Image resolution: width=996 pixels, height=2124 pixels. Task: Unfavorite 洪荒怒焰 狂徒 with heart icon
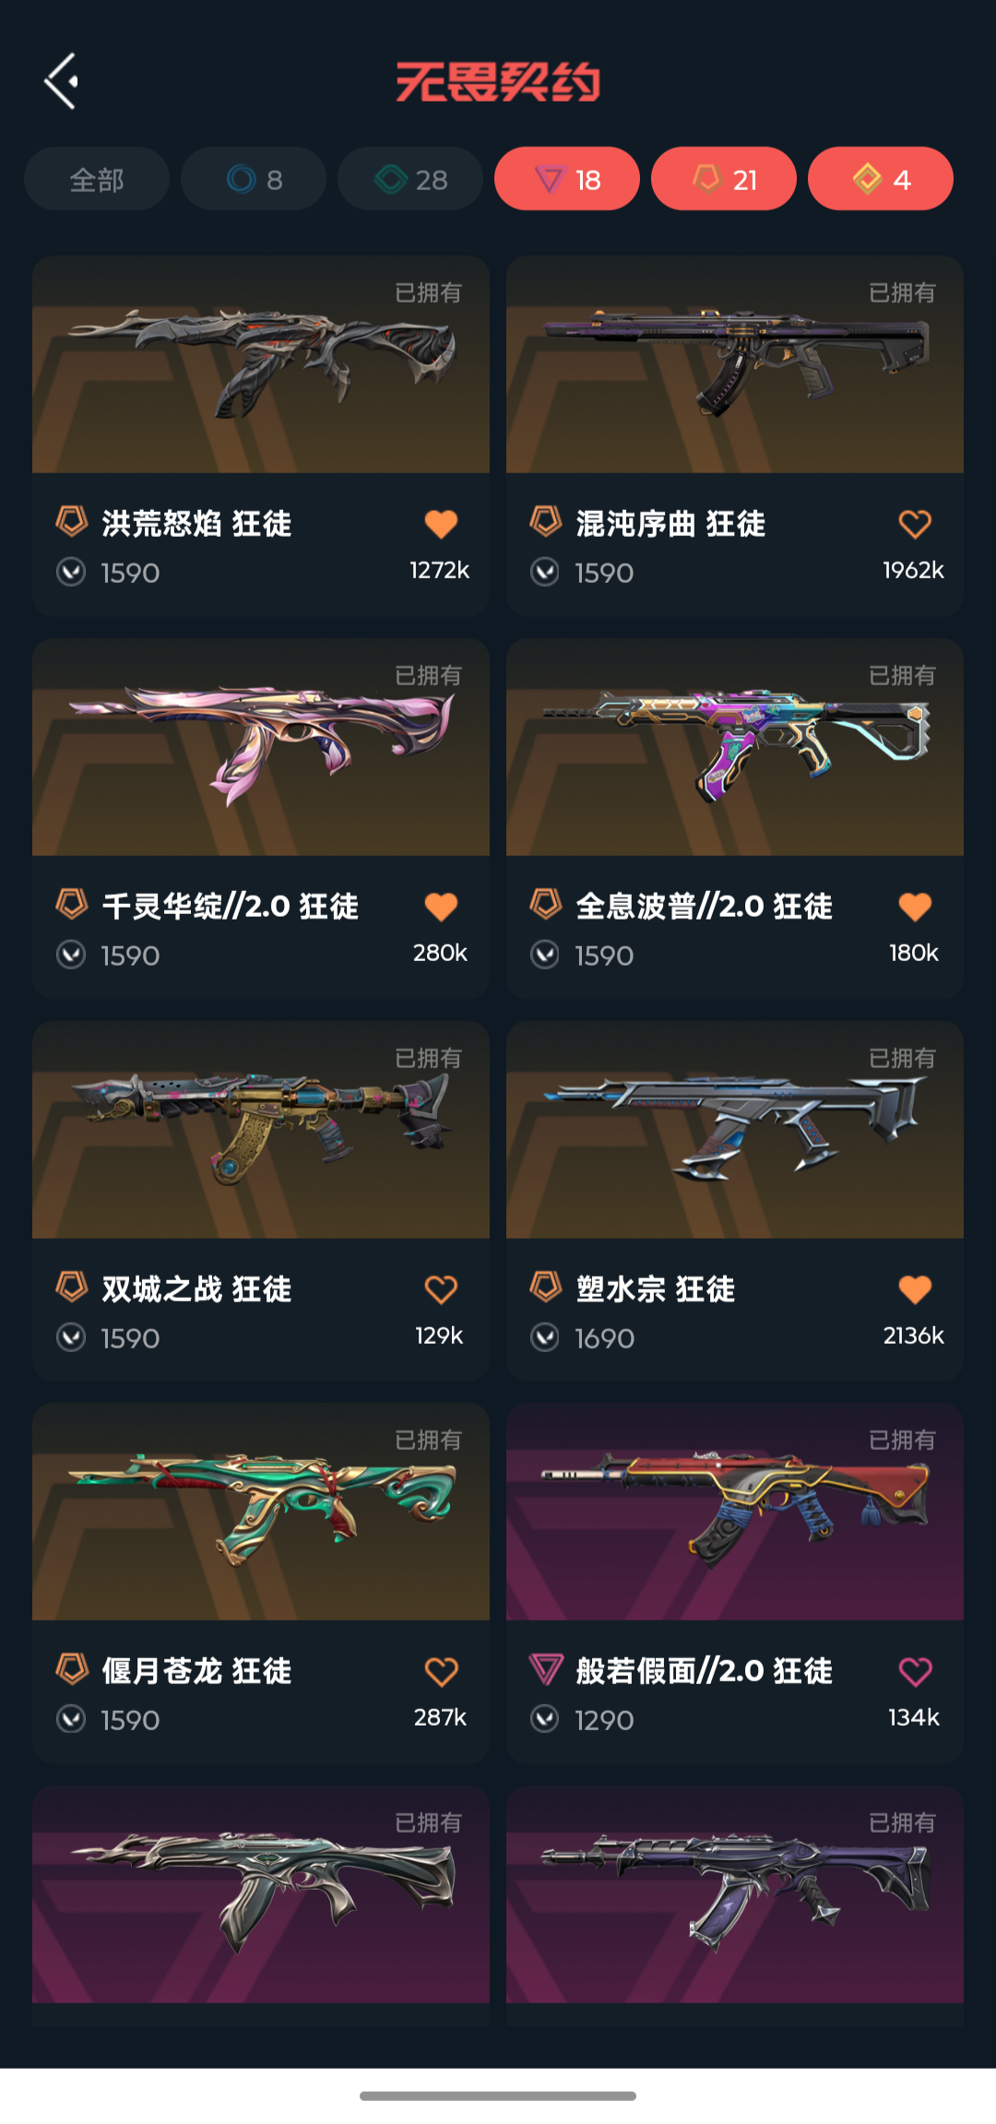click(x=441, y=524)
